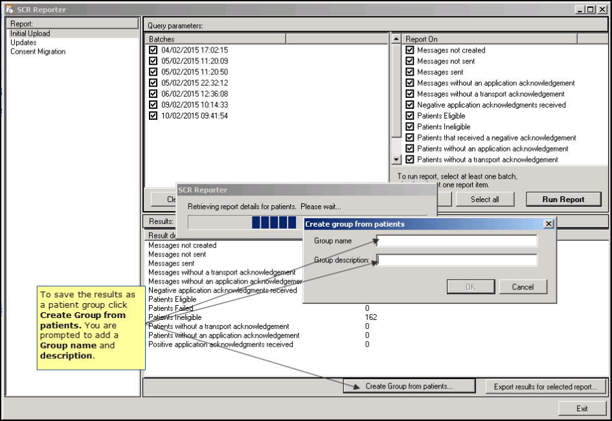Click Create Group from patients button
The width and height of the screenshot is (612, 421).
(x=409, y=387)
